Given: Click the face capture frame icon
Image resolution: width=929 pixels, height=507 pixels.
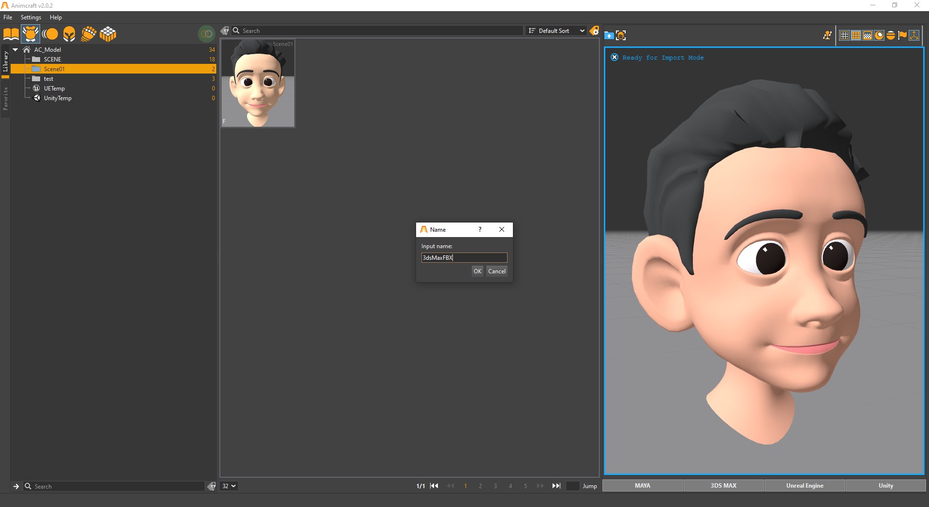Looking at the screenshot, I should tap(621, 35).
